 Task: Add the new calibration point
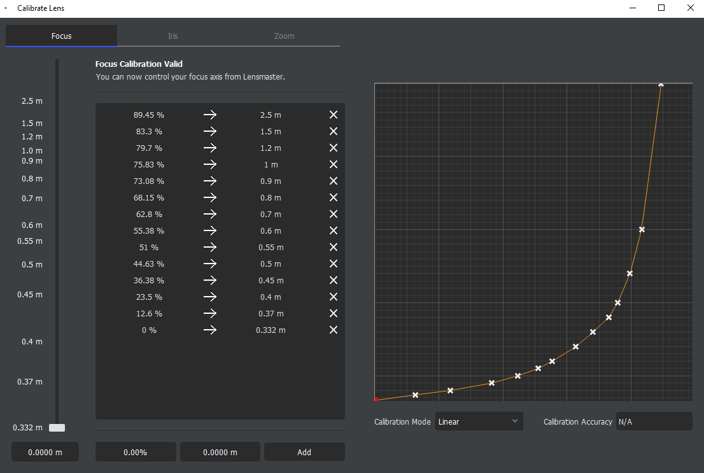(304, 453)
